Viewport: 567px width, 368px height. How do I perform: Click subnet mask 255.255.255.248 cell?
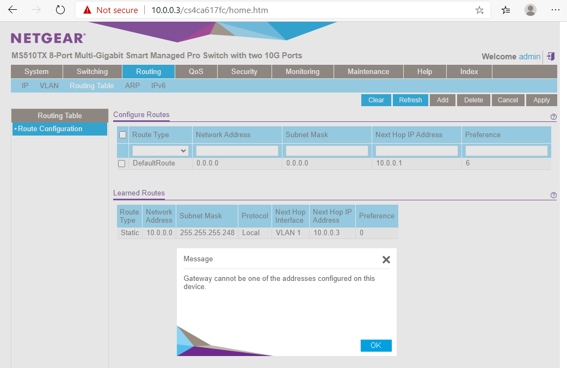point(207,232)
